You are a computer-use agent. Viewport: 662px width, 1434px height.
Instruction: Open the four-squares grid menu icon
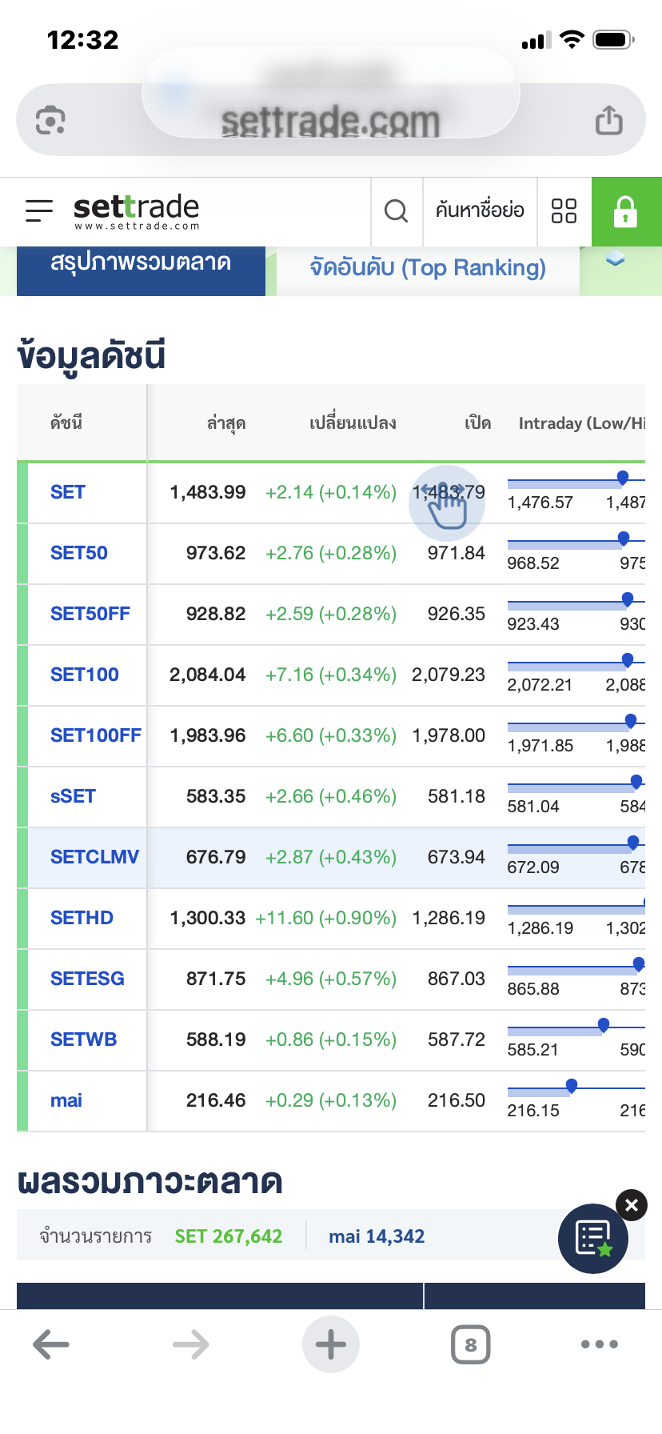click(564, 211)
